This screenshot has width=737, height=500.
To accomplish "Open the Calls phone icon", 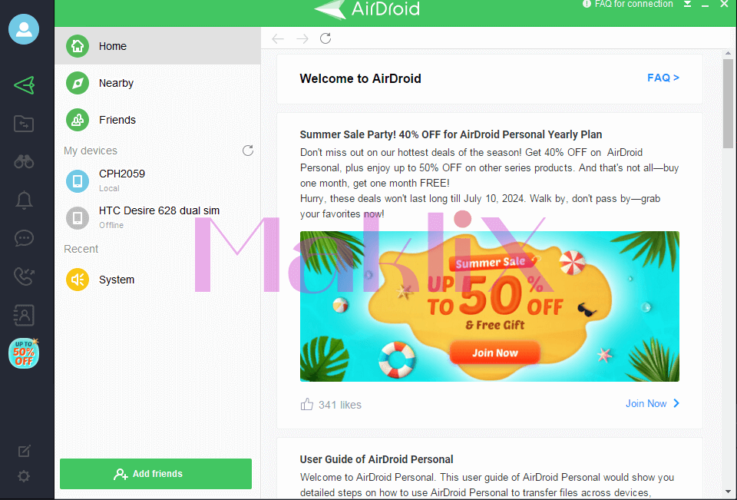I will click(24, 276).
